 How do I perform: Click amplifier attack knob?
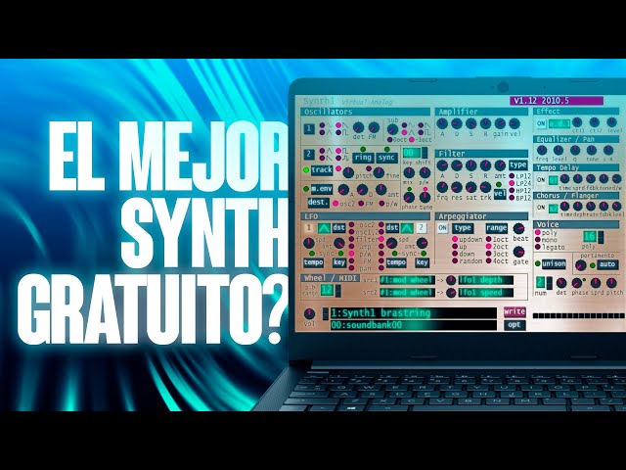click(x=442, y=123)
